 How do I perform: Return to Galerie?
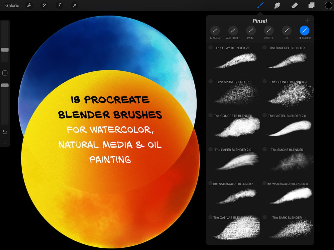point(12,5)
